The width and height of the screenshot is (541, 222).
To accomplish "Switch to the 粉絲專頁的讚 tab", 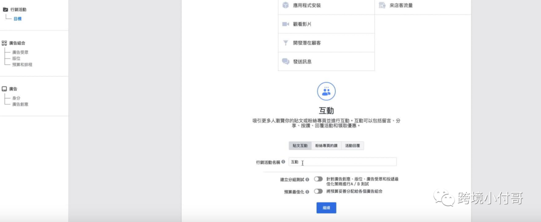I will coord(327,145).
